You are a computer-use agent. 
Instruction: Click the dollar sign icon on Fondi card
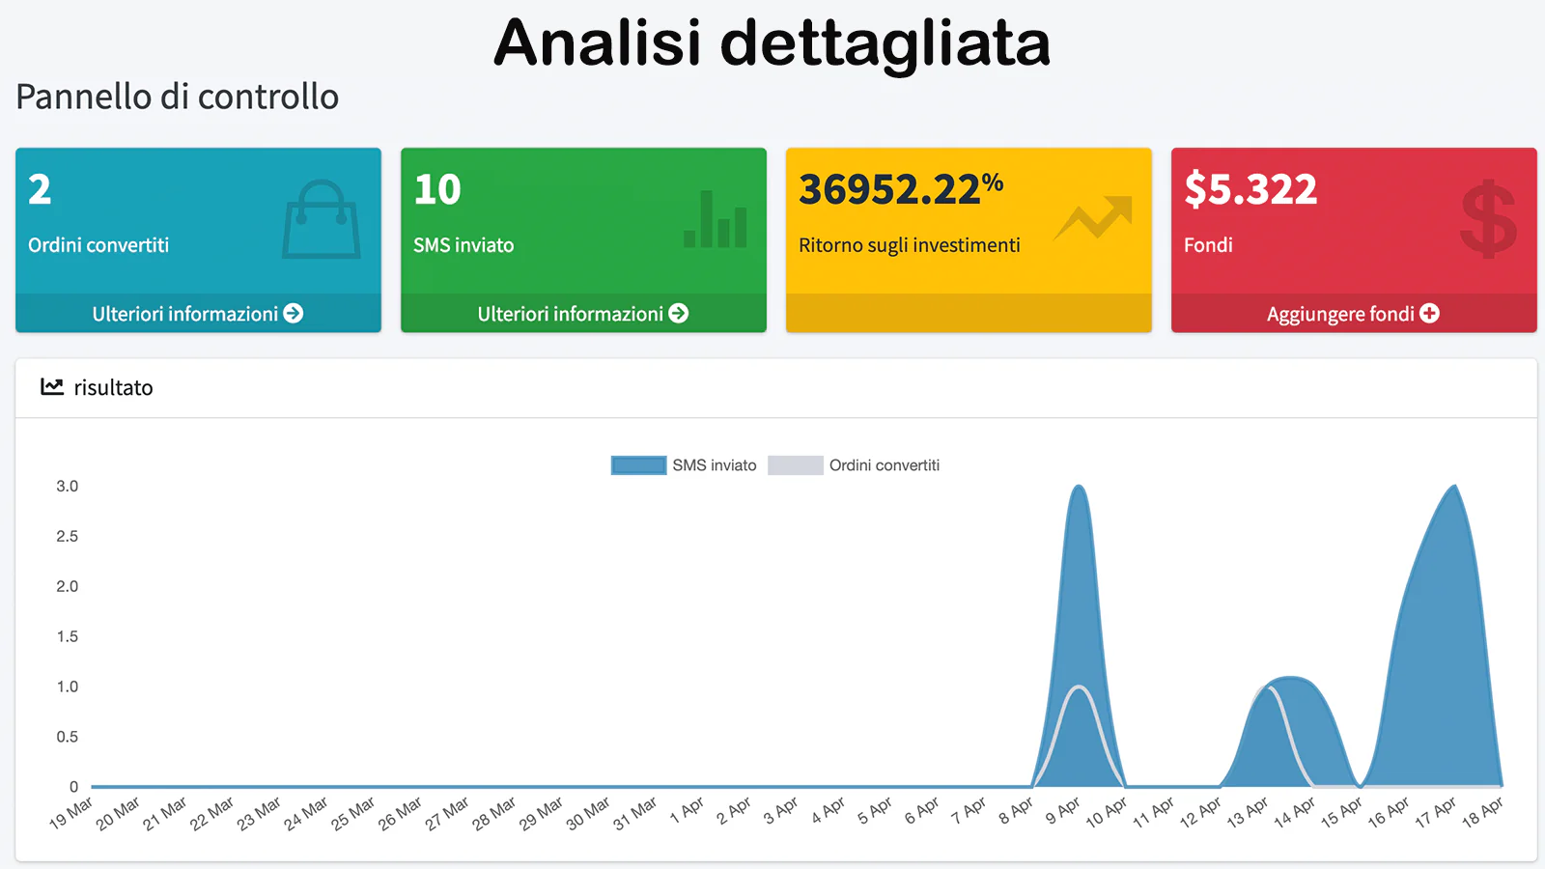tap(1488, 219)
